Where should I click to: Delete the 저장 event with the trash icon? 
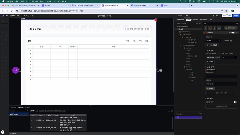pos(237,23)
